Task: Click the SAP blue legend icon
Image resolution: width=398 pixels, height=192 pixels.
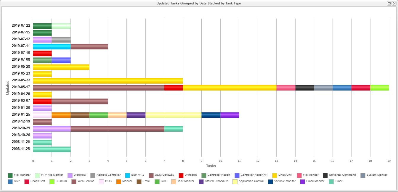Action: [10, 181]
